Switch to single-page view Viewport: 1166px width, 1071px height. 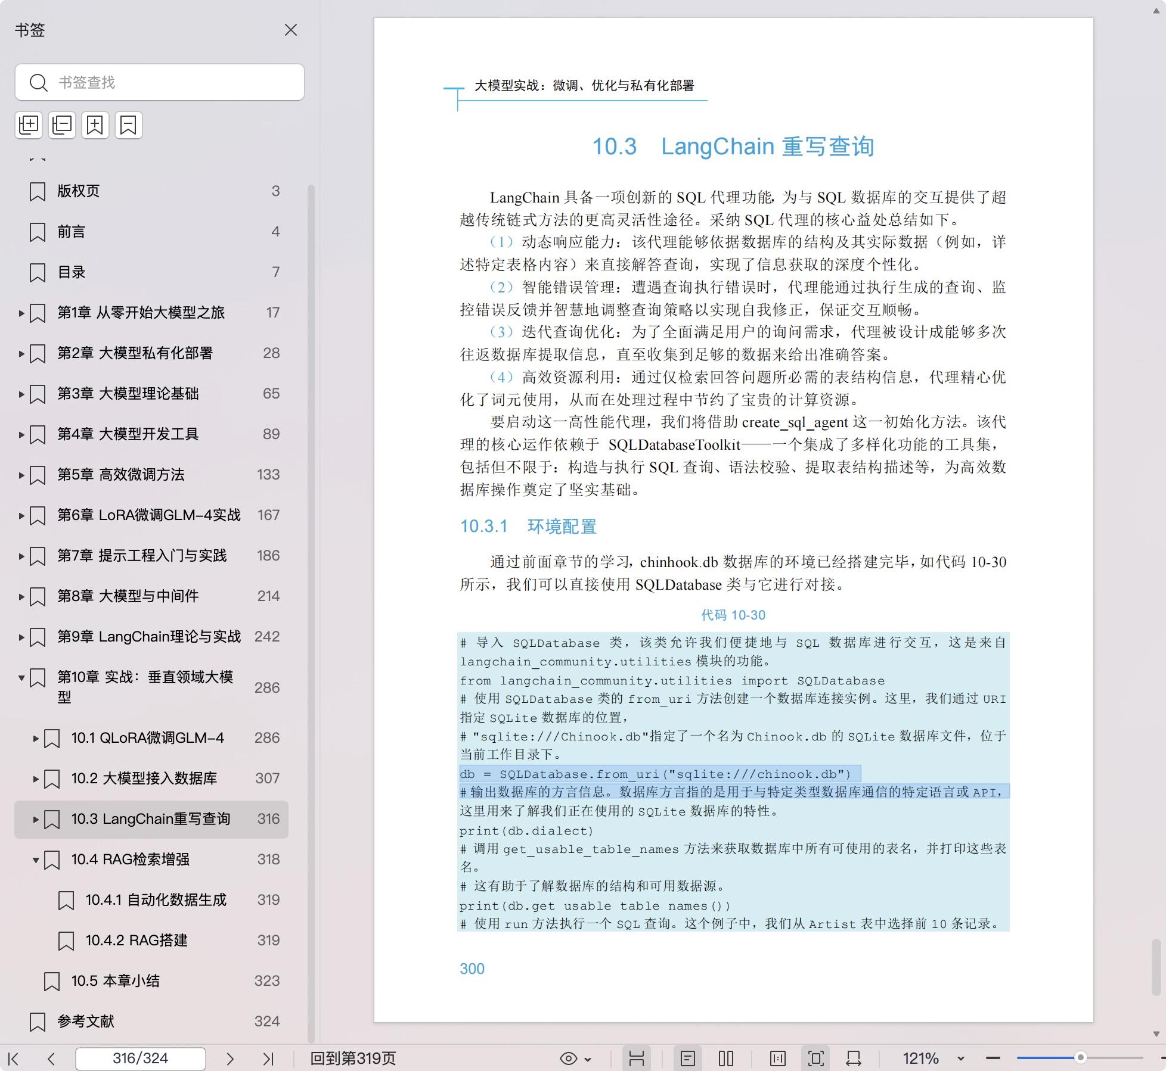tap(688, 1058)
